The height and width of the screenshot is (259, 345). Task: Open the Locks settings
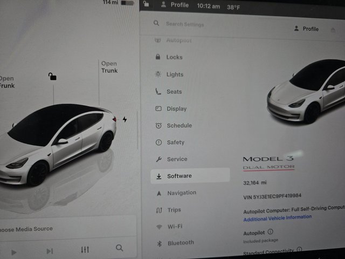pyautogui.click(x=174, y=57)
